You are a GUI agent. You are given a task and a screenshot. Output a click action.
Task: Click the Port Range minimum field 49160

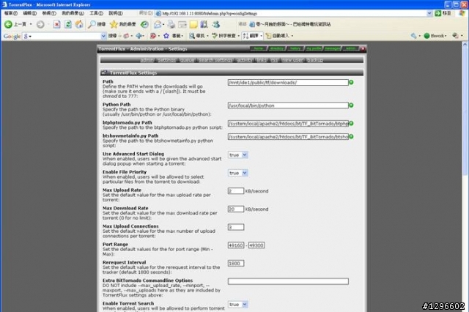(x=236, y=245)
